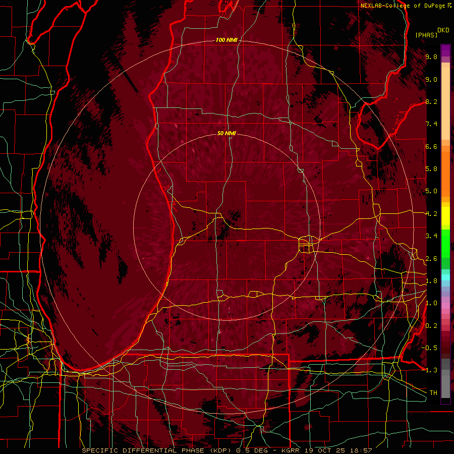Click the 2.6 value on the color scale
This screenshot has height=454, width=454.
pos(431,258)
